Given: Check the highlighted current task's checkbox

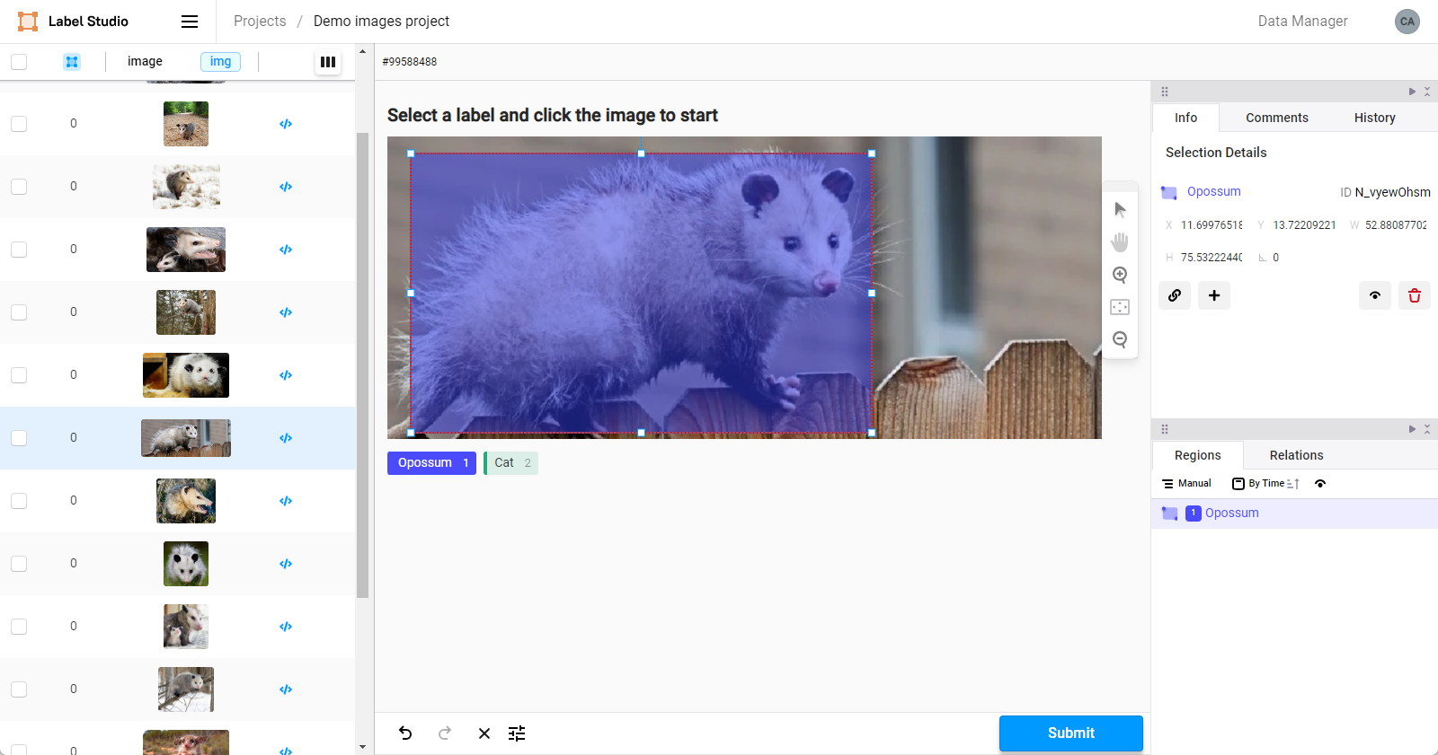Looking at the screenshot, I should click(19, 438).
